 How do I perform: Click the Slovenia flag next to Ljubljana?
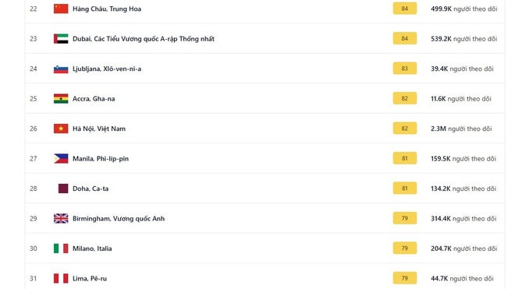(x=61, y=69)
